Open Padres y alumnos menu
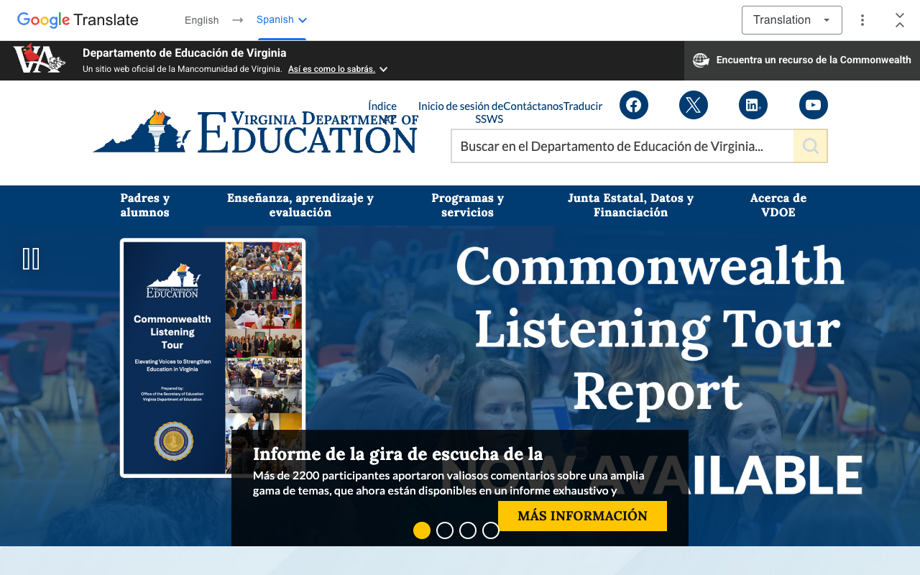Screen dimensions: 920x575 (x=145, y=206)
